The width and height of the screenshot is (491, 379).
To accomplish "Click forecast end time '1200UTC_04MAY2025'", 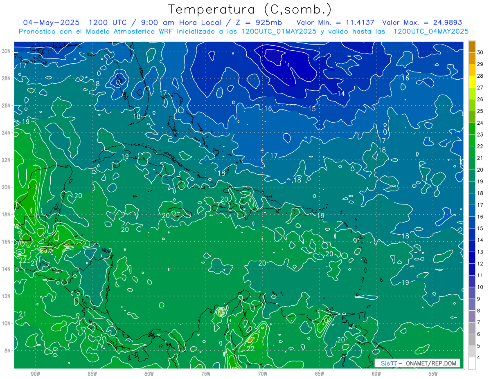I will point(431,31).
